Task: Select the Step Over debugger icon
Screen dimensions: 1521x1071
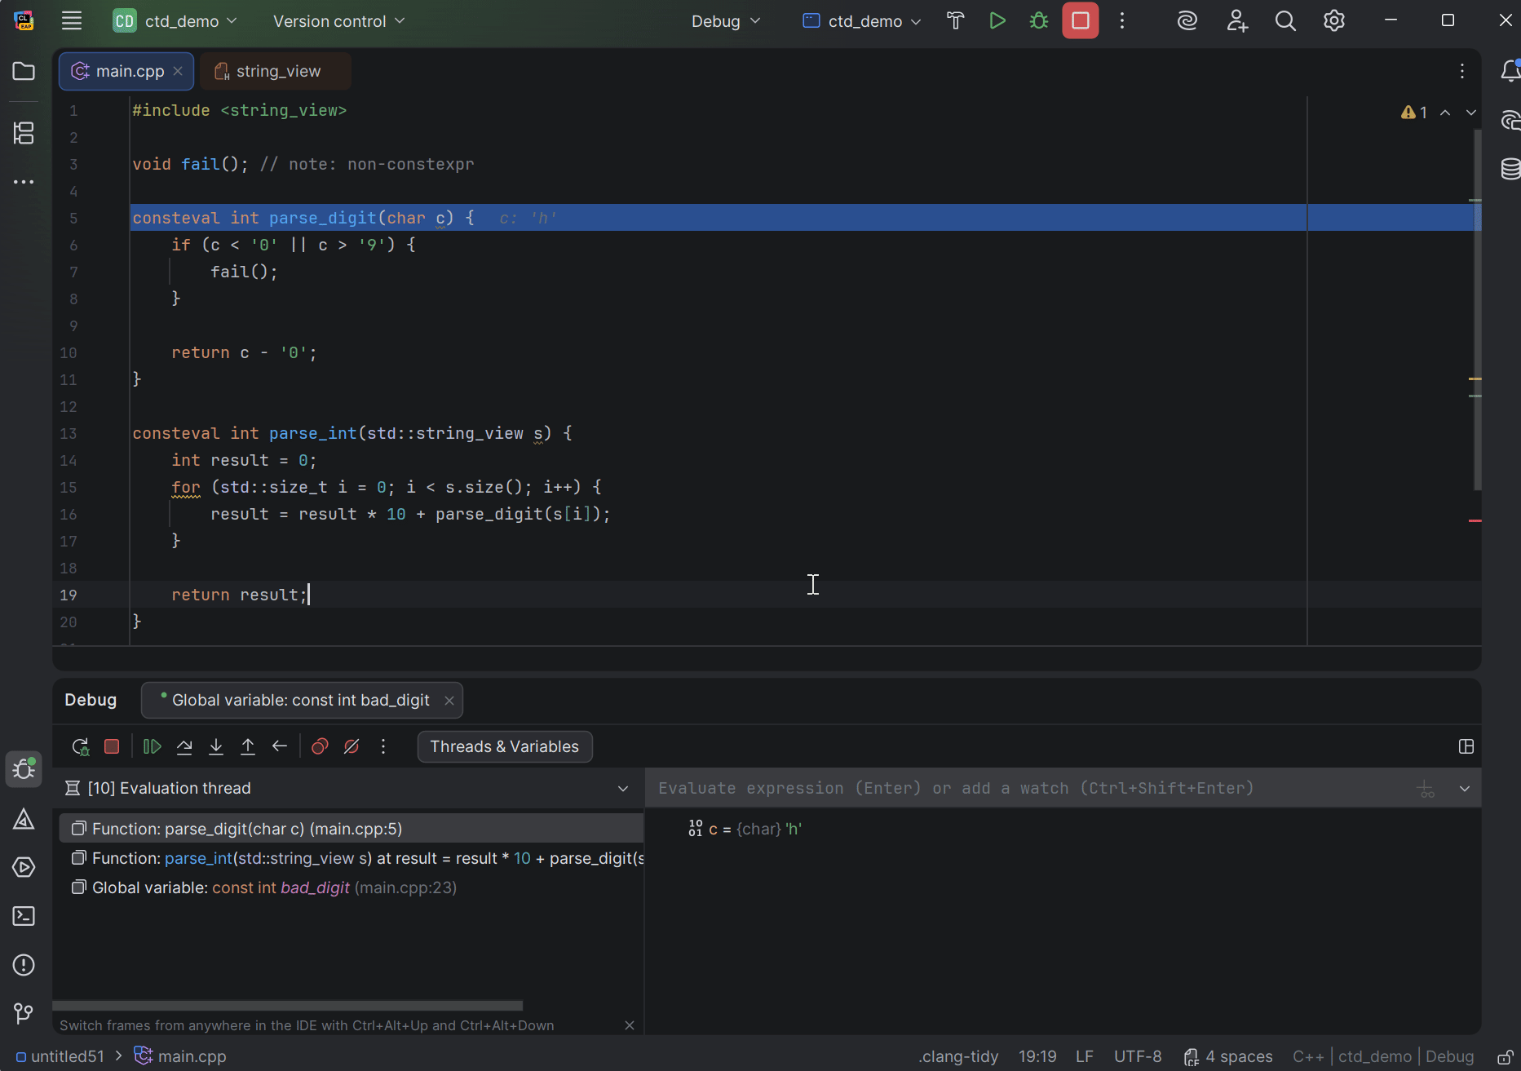Action: (x=184, y=746)
